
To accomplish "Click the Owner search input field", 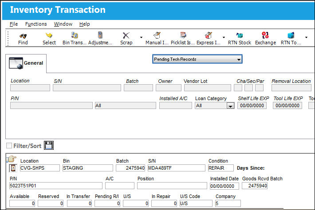I will (x=169, y=88).
